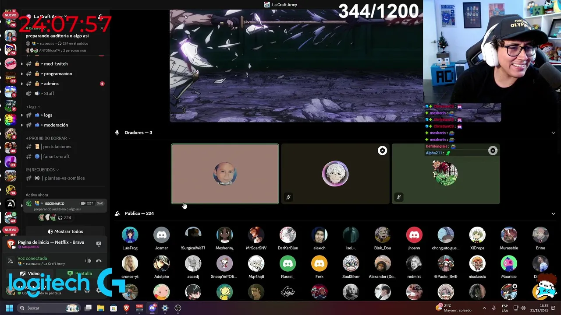Open the server icon with badge 48
Image resolution: width=561 pixels, height=315 pixels.
tap(10, 148)
